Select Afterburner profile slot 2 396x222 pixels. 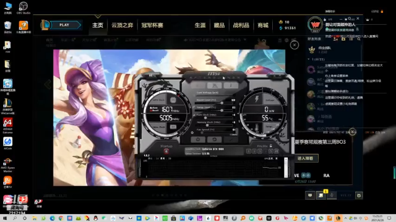254,151
